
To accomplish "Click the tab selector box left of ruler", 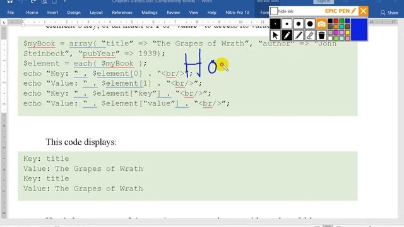I will 4,23.
